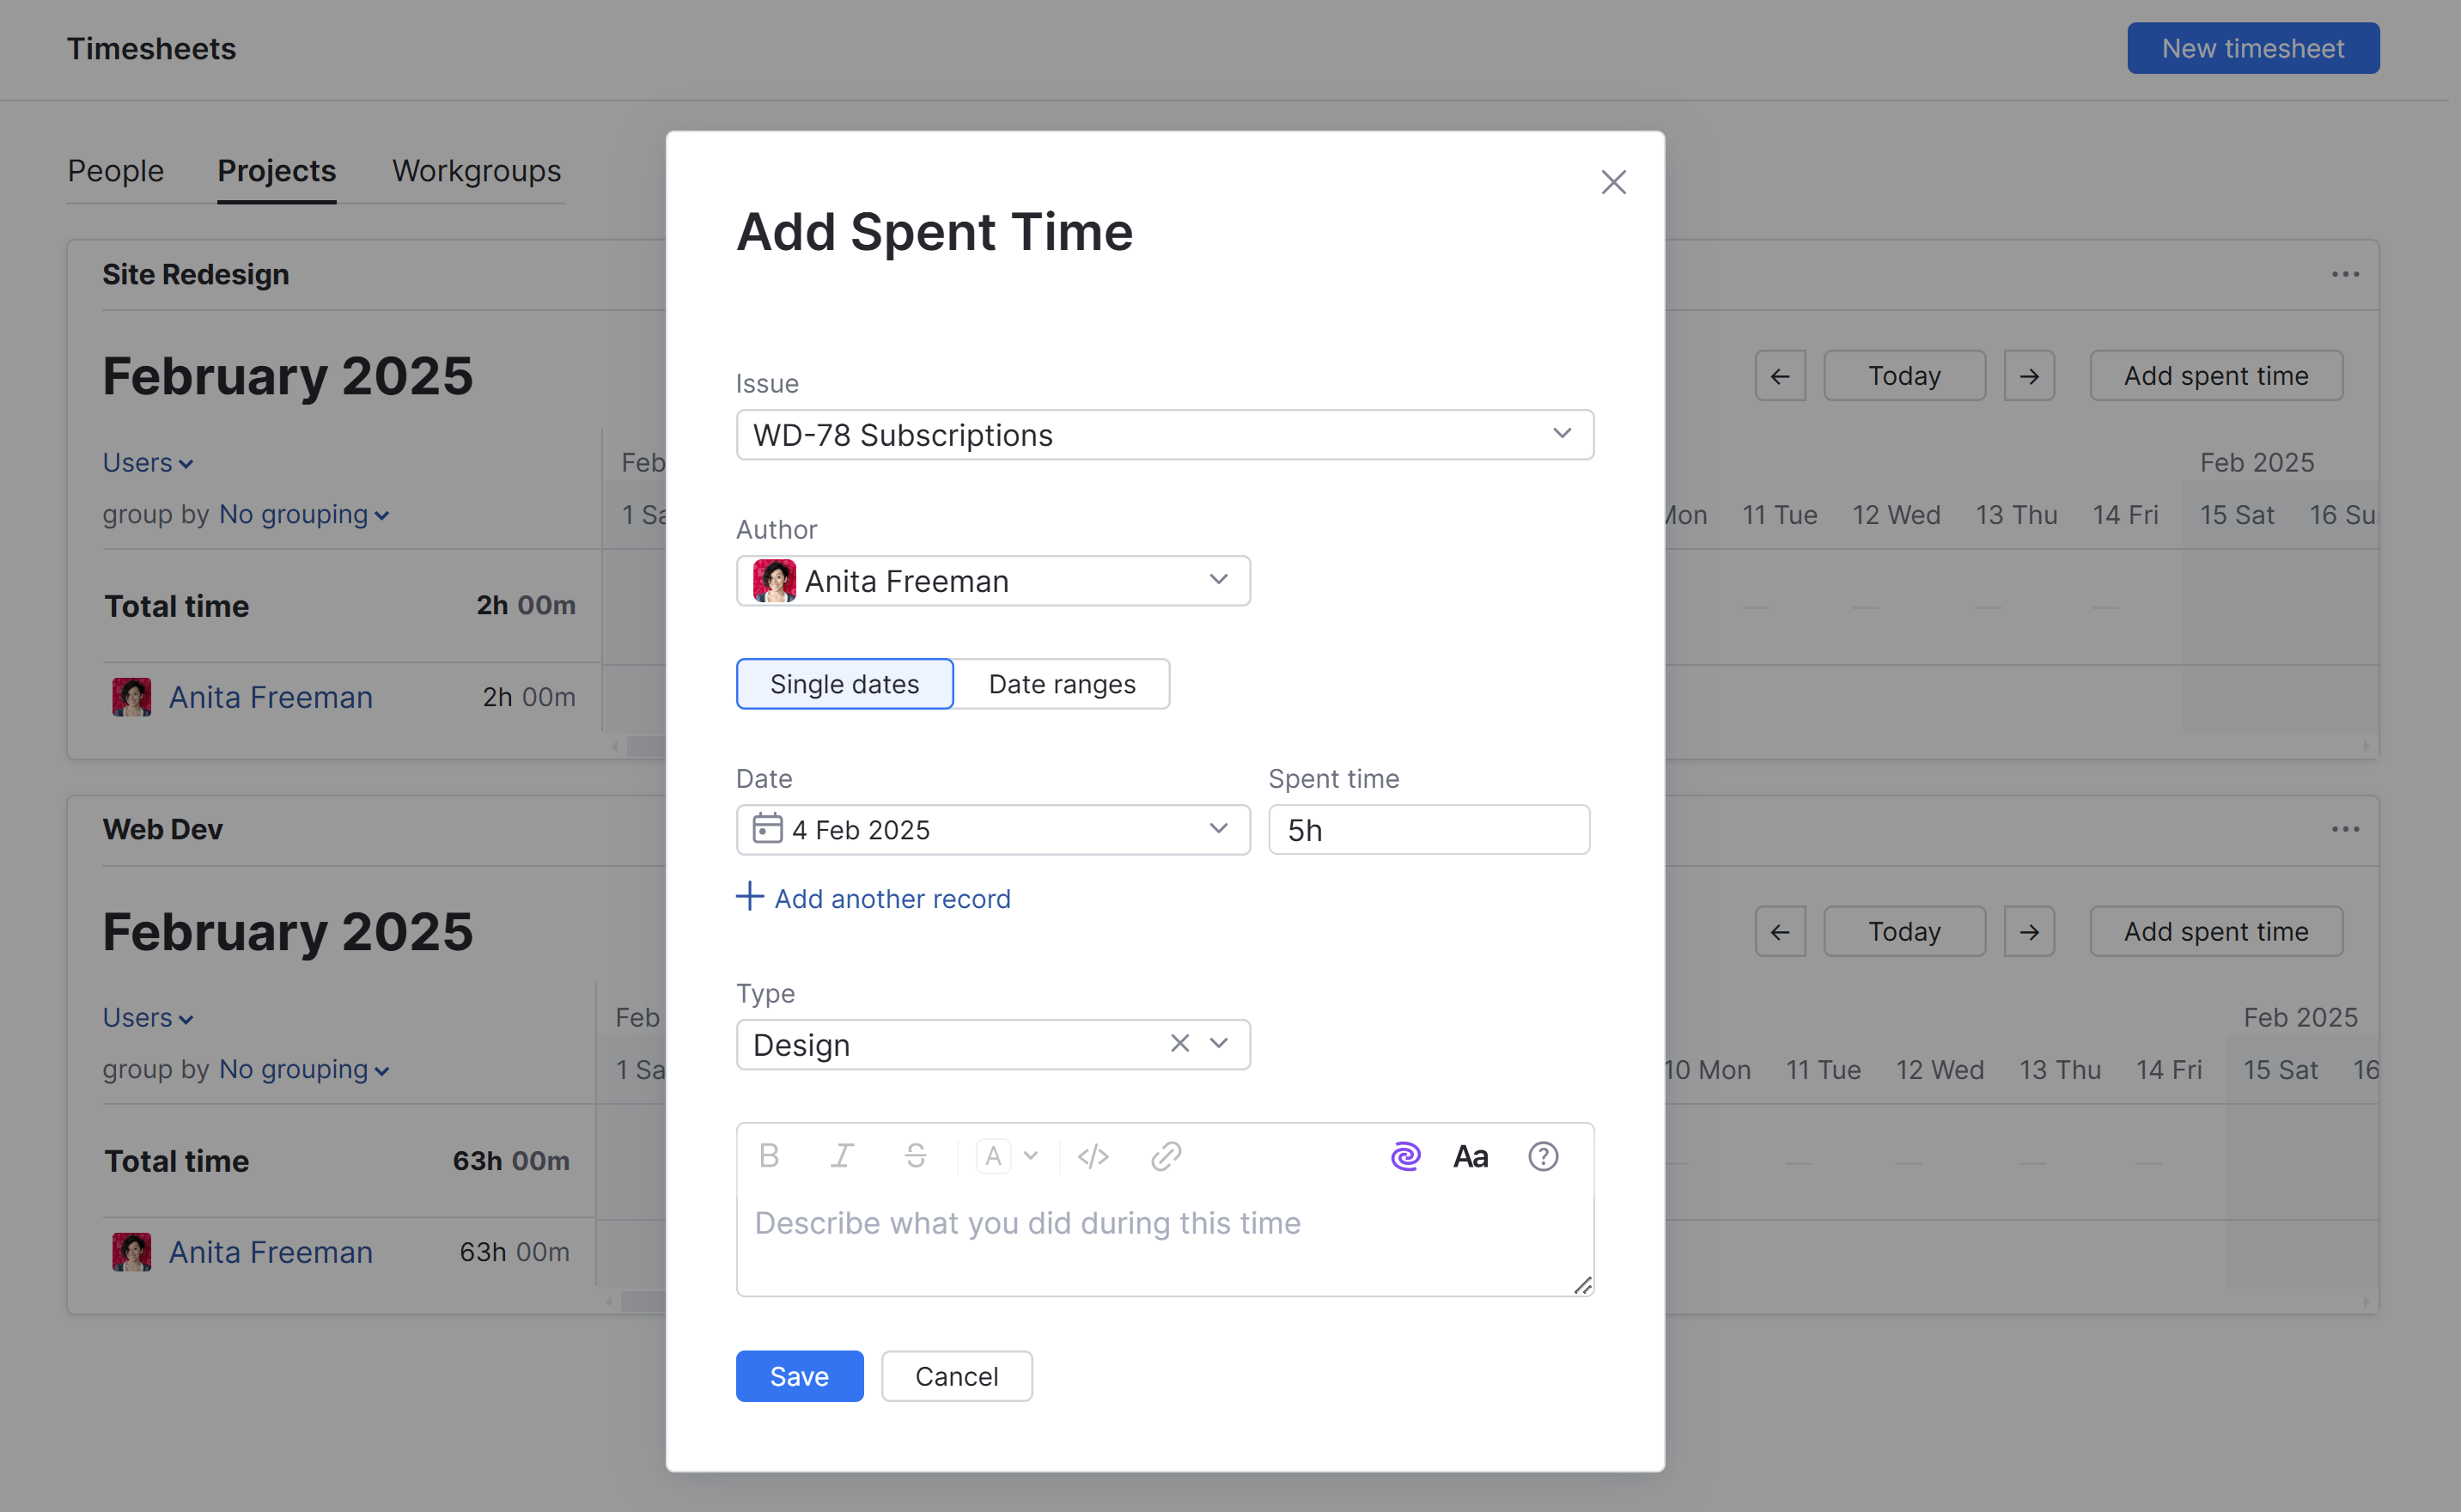Open the calendar via the date icon
Viewport: 2461px width, 1512px height.
(767, 829)
